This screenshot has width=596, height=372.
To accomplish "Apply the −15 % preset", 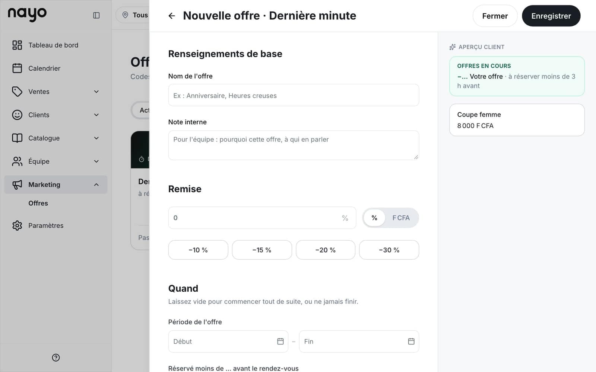I will [x=262, y=250].
